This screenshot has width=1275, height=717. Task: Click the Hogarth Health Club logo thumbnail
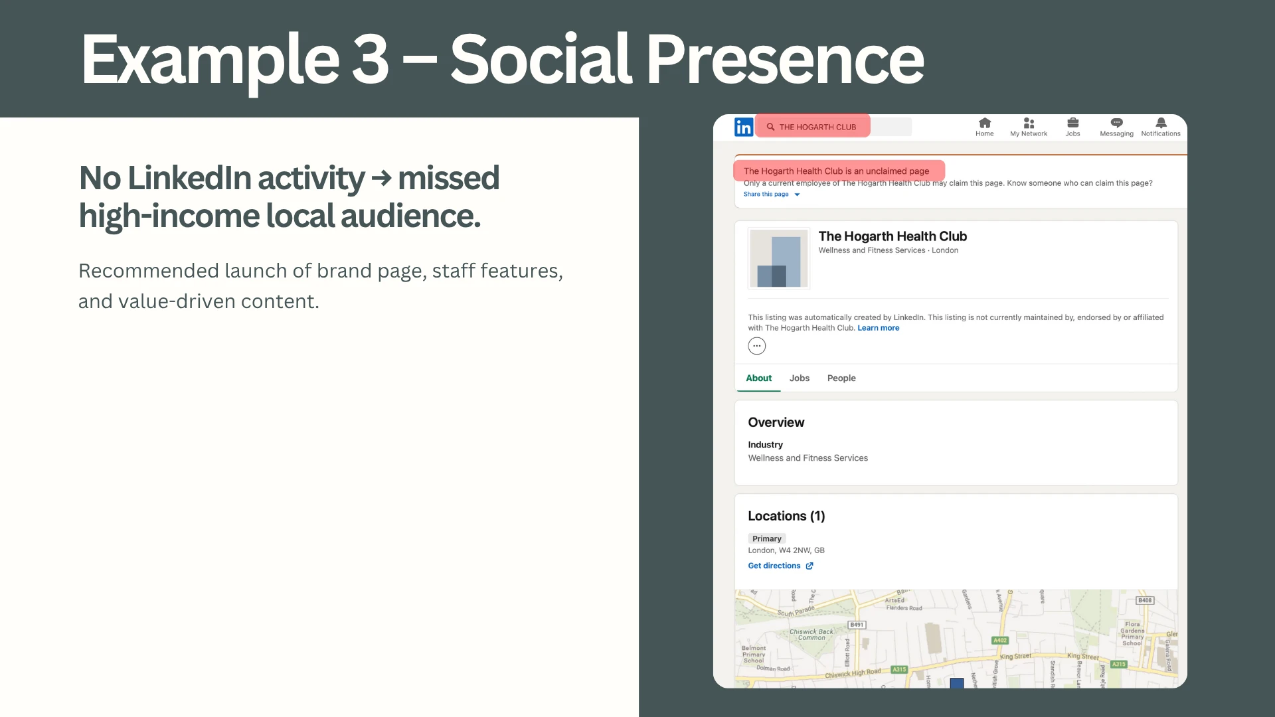(x=779, y=258)
